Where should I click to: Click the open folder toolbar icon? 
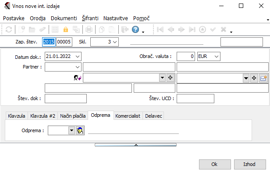click(x=32, y=29)
